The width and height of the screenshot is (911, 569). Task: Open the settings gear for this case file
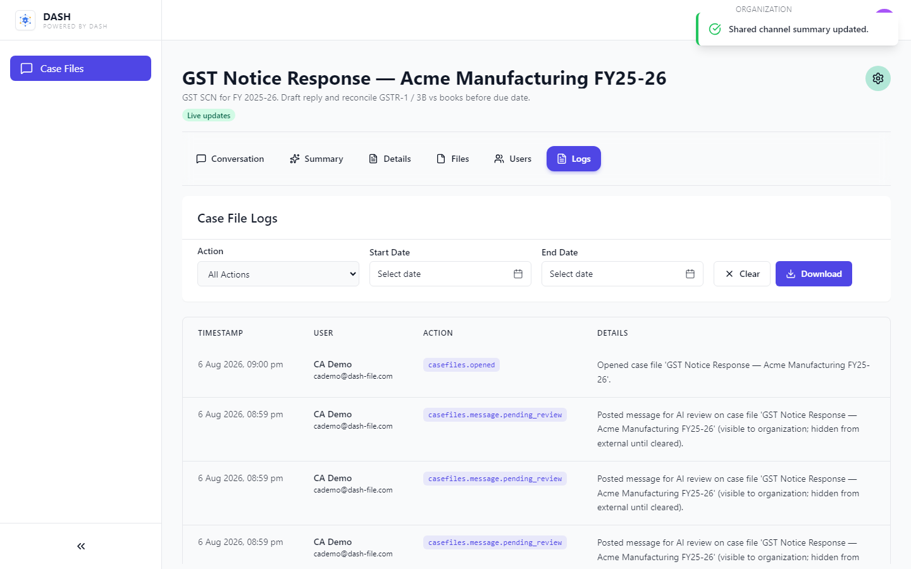pyautogui.click(x=878, y=78)
